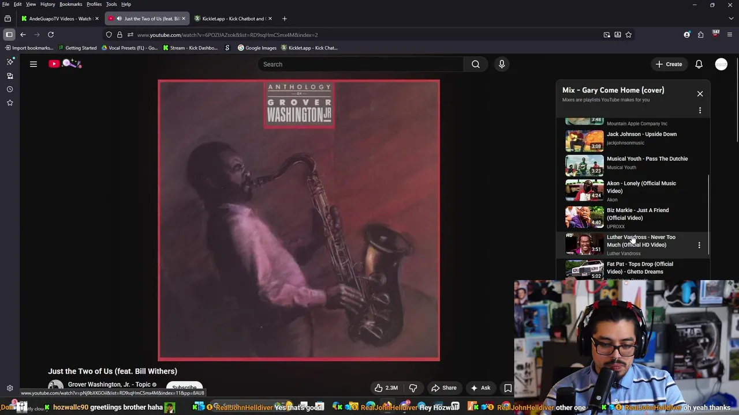739x415 pixels.
Task: Click the tracking protection shield icon
Action: [109, 35]
